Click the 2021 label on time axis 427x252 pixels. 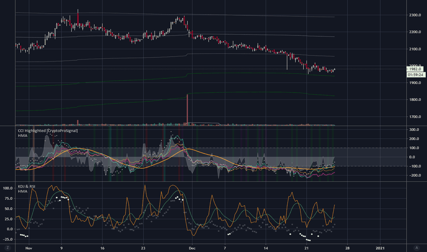point(380,248)
